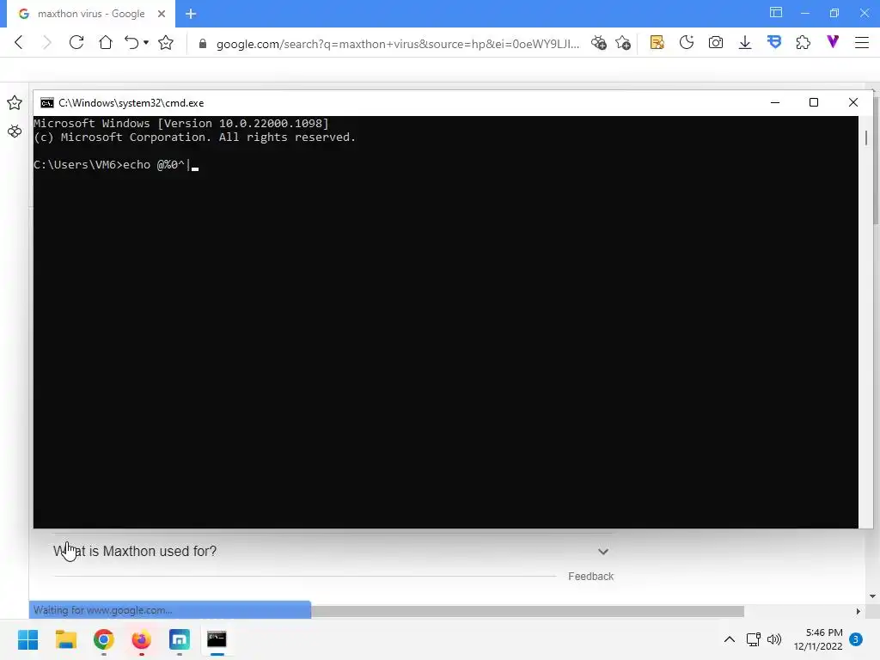The image size is (880, 660).
Task: Open a new browser tab
Action: point(191,14)
